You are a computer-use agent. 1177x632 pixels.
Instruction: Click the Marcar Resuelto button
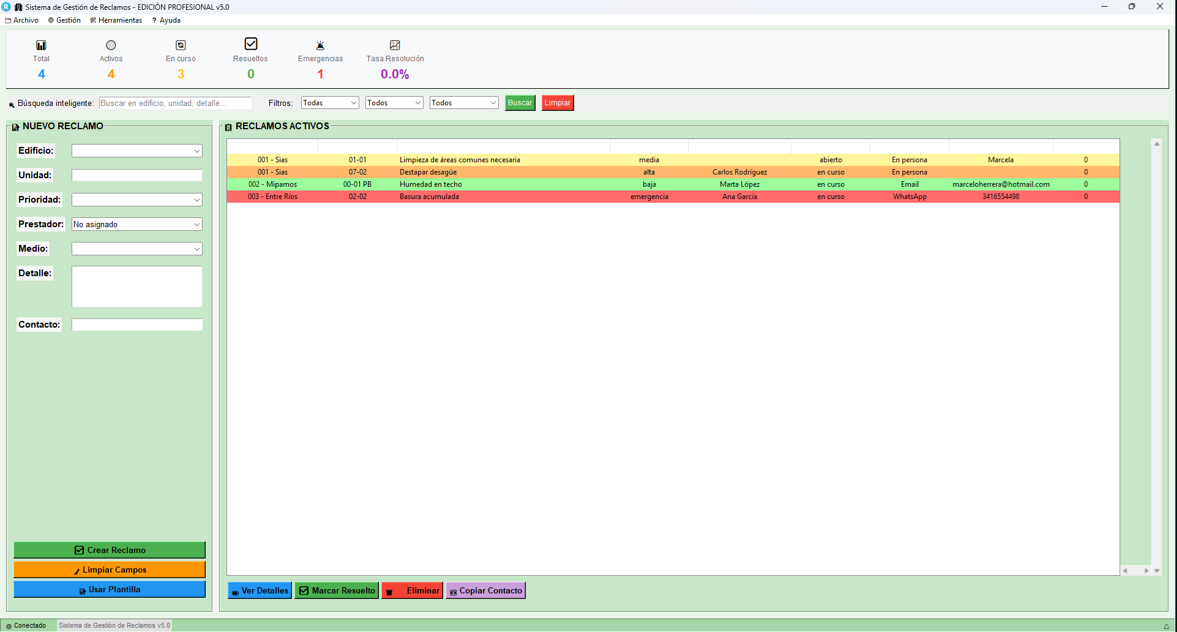[x=337, y=590]
